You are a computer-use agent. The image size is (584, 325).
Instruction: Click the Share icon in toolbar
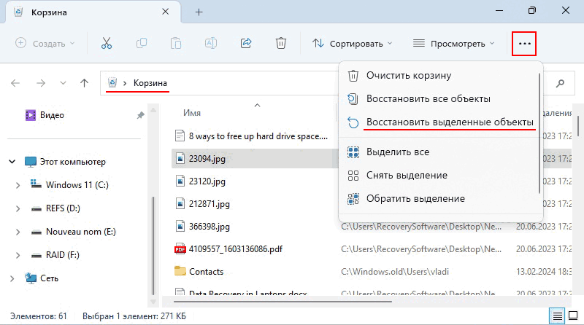click(x=246, y=44)
